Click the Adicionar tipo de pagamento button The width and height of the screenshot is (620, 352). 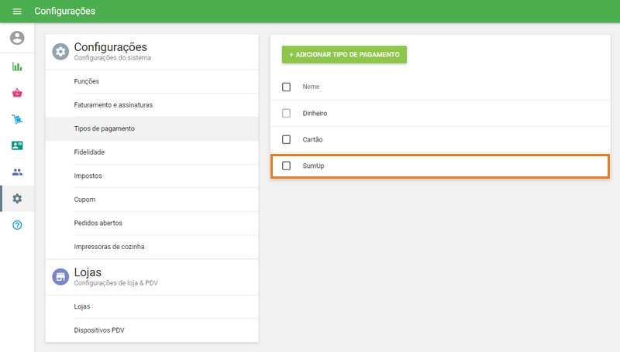pyautogui.click(x=344, y=54)
